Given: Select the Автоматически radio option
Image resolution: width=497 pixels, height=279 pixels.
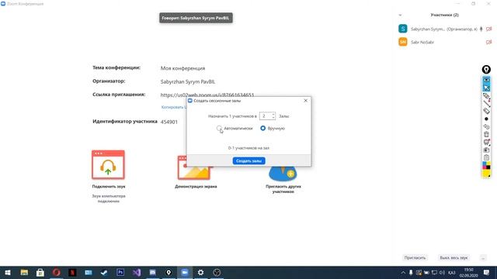Looking at the screenshot, I should point(219,128).
